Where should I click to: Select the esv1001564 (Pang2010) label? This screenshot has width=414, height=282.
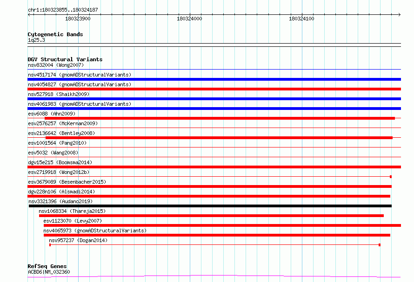[x=57, y=143]
